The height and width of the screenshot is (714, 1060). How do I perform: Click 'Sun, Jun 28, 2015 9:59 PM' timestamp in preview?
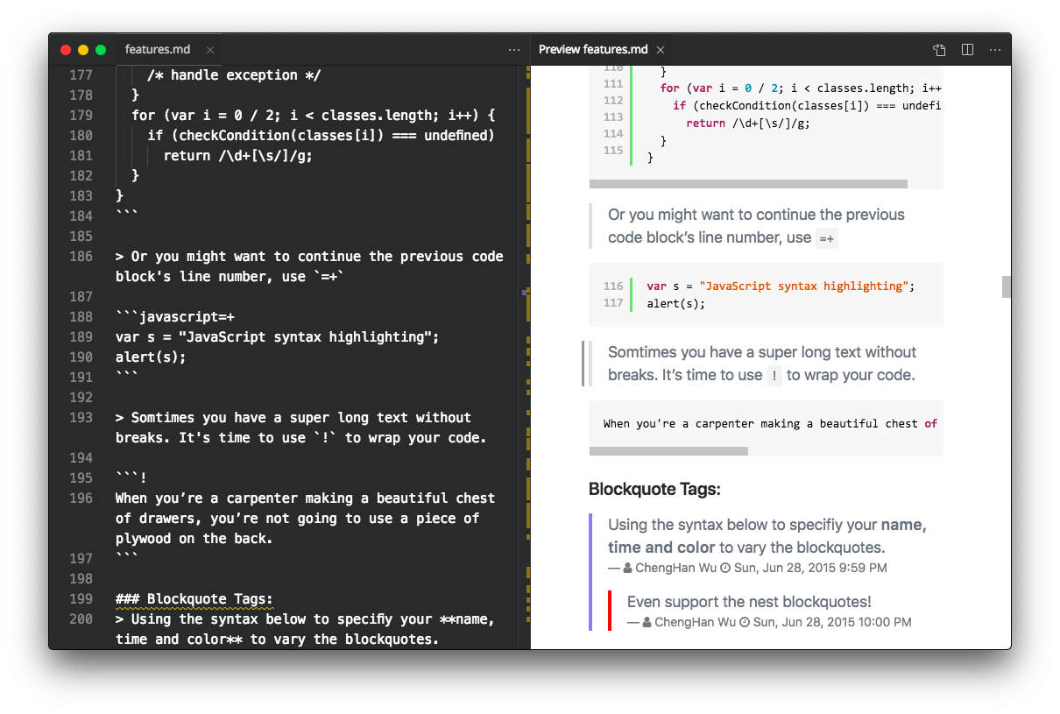coord(810,568)
